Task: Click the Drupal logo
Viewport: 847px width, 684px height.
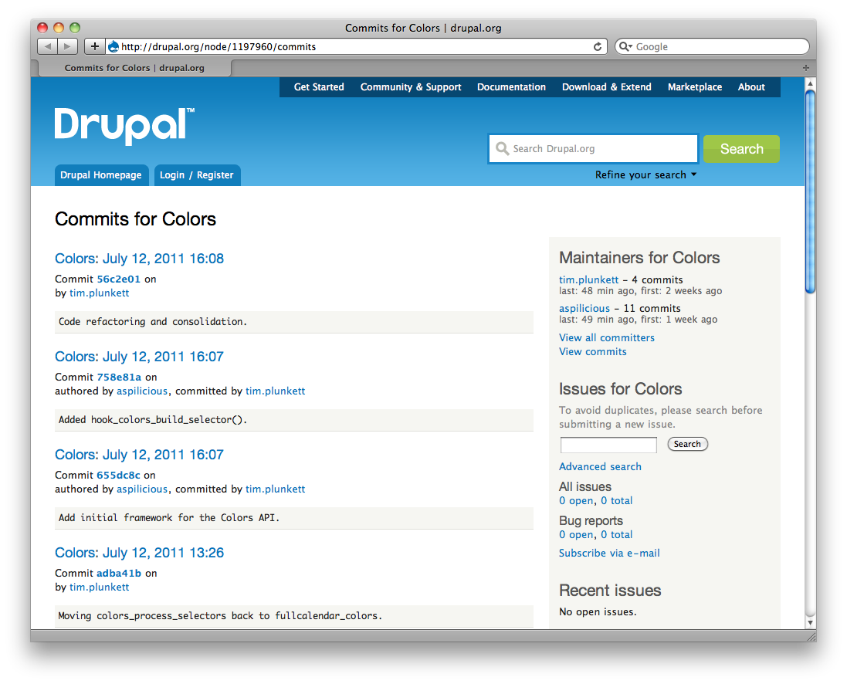Action: pos(124,125)
